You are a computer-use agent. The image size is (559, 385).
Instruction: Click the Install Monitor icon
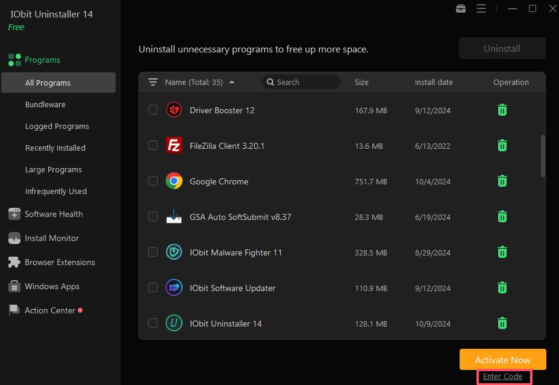(14, 238)
